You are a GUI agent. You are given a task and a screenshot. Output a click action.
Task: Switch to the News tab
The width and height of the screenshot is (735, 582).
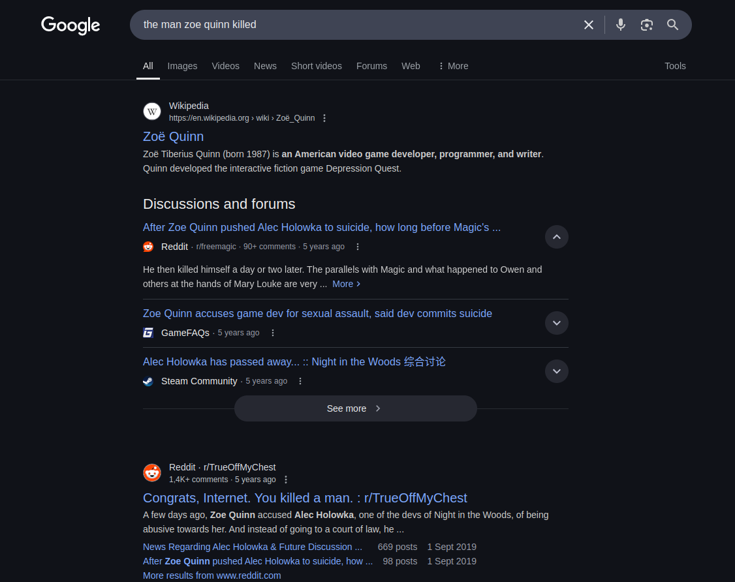pos(265,66)
